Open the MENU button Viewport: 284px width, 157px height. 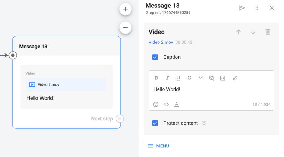point(158,146)
